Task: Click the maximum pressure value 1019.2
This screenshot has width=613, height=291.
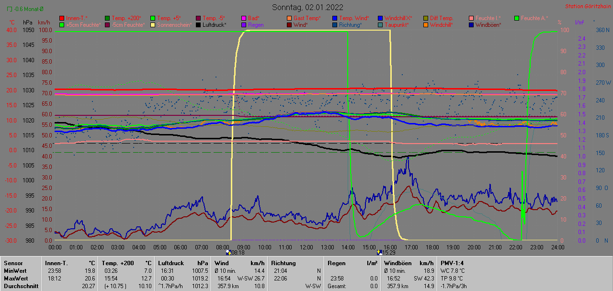Action: tap(200, 279)
